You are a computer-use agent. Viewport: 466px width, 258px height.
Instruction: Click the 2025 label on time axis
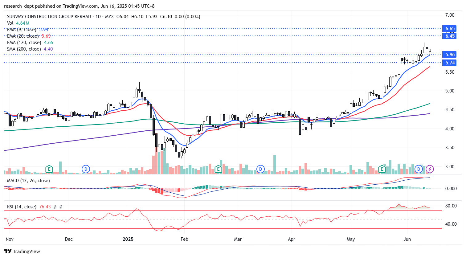[128, 239]
